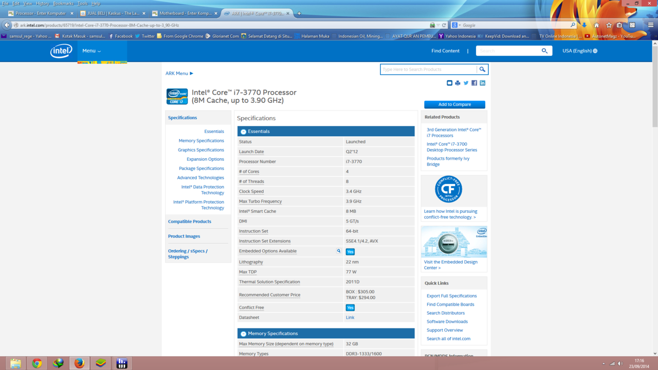Open a new tab with the plus button

tap(299, 13)
